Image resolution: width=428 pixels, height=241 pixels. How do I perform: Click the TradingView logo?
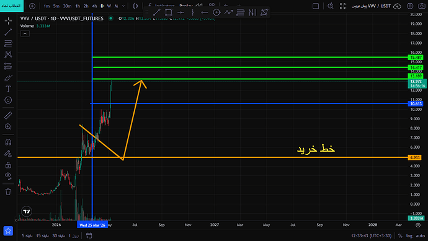(x=27, y=211)
